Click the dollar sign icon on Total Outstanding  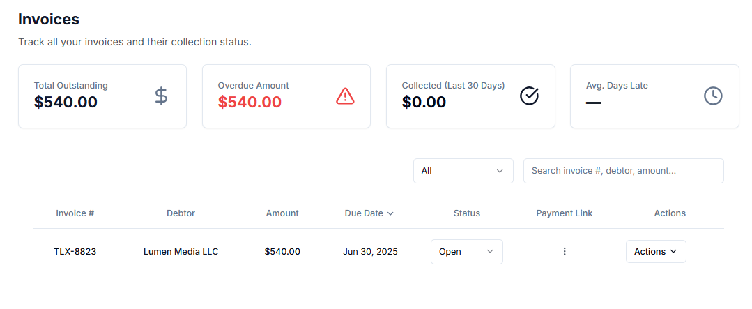[161, 96]
